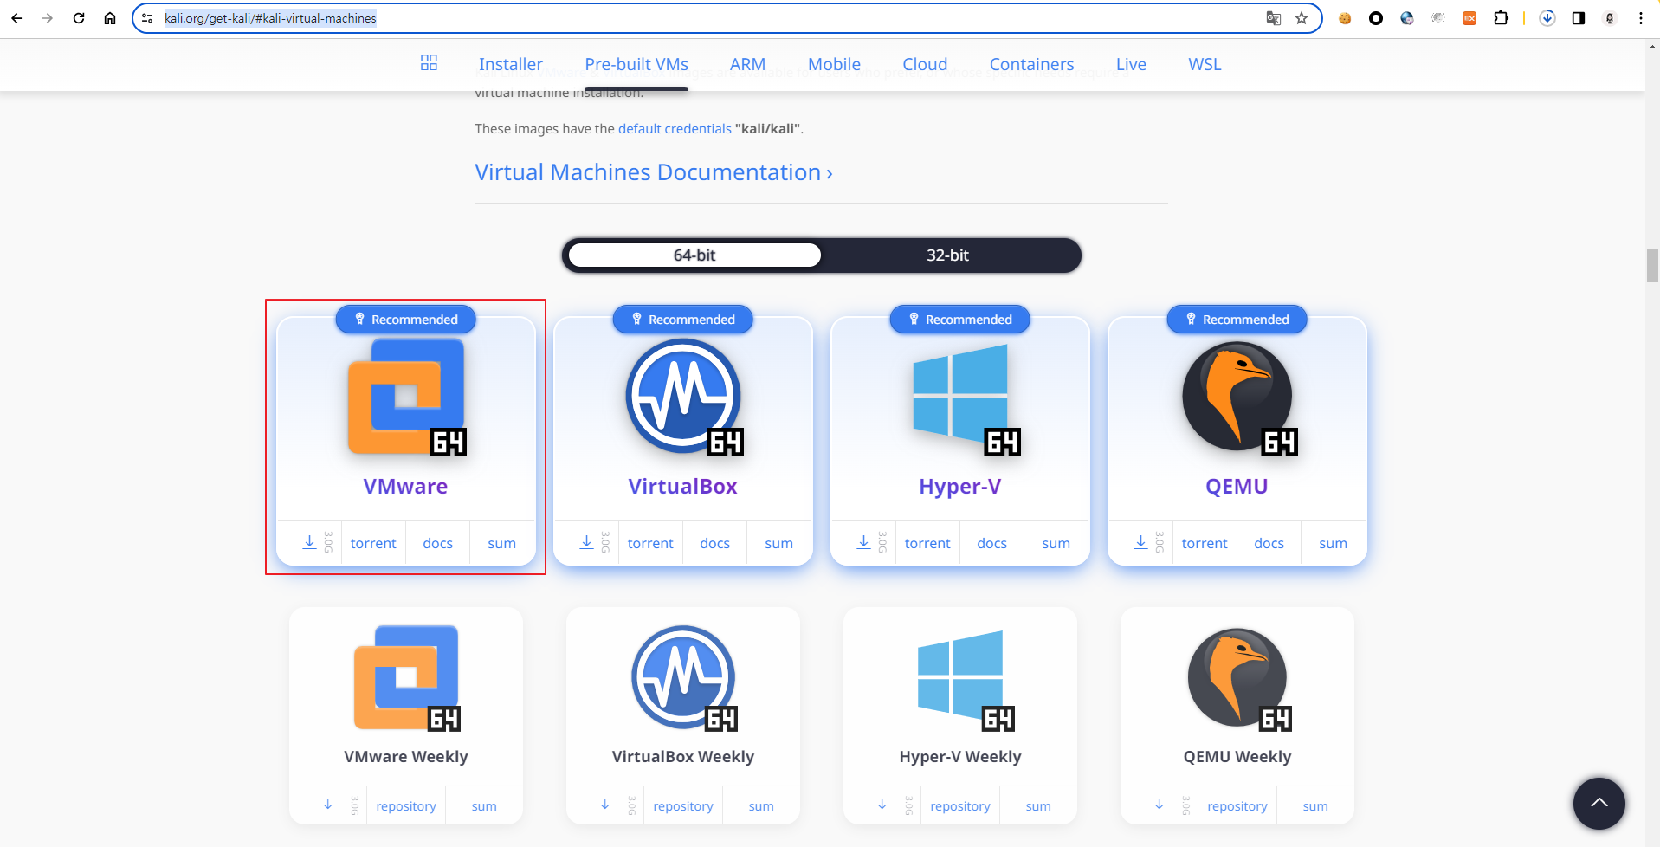The image size is (1660, 847).
Task: Open VirtualBox Weekly repository link
Action: tap(683, 806)
